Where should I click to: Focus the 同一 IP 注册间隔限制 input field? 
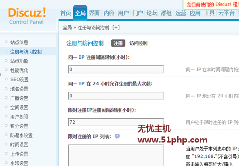[116, 70]
